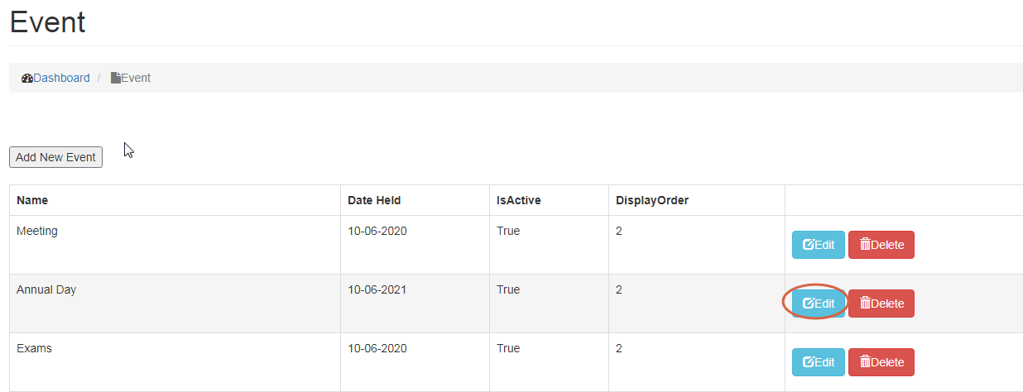
Task: Click the Event file icon in breadcrumb
Action: coord(116,79)
